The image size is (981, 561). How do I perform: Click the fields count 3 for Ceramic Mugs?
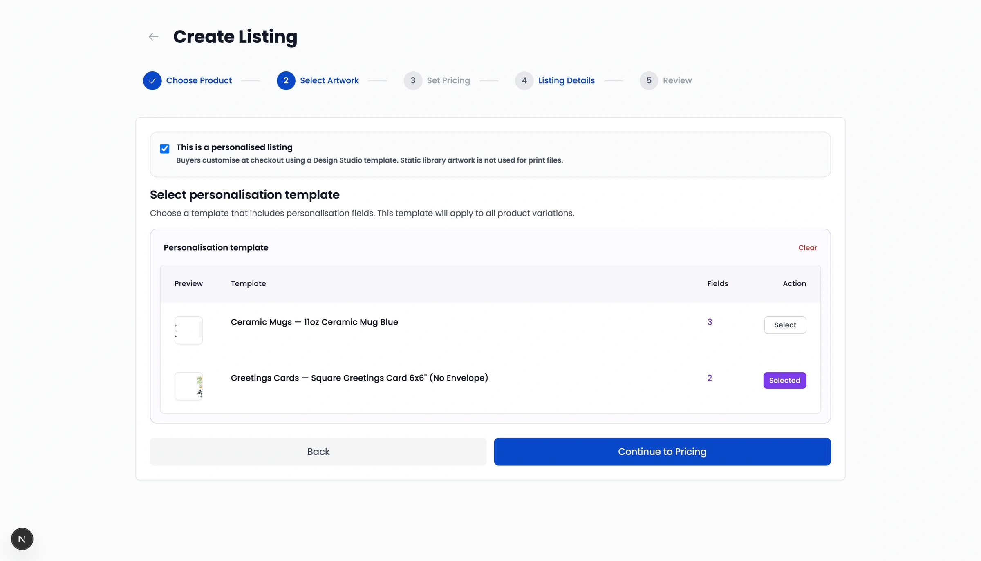point(709,322)
